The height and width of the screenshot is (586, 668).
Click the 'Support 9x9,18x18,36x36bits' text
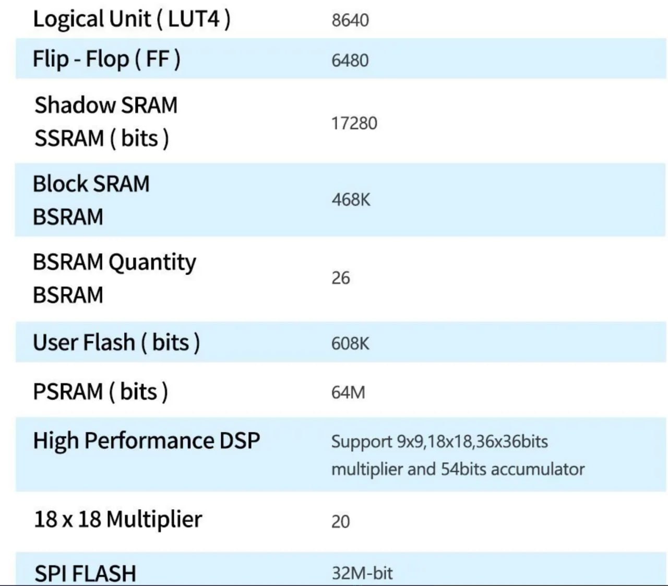(x=439, y=442)
